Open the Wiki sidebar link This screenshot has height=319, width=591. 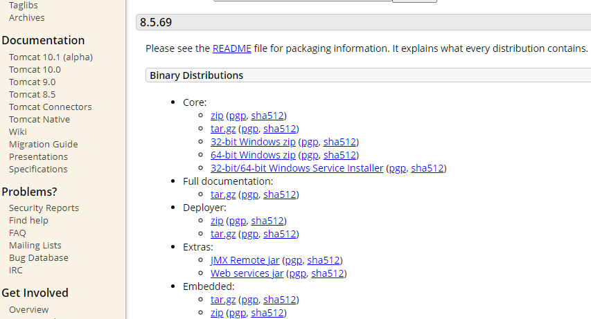[18, 131]
